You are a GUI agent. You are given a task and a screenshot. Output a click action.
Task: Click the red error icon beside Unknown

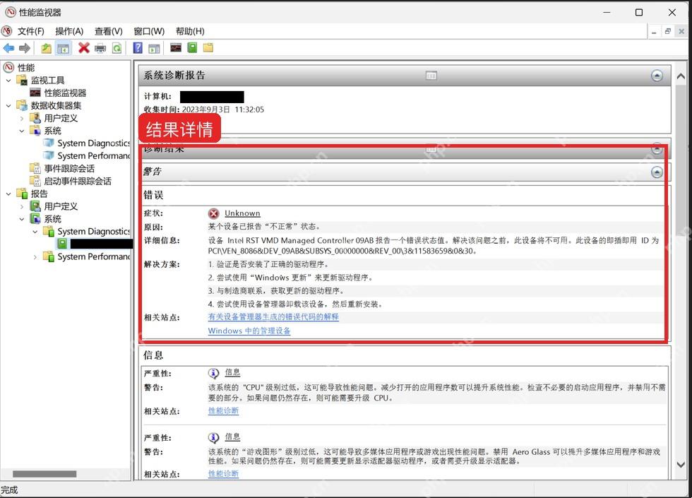[213, 213]
